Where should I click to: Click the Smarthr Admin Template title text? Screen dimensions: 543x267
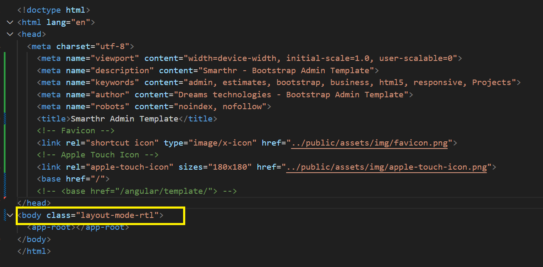[125, 119]
